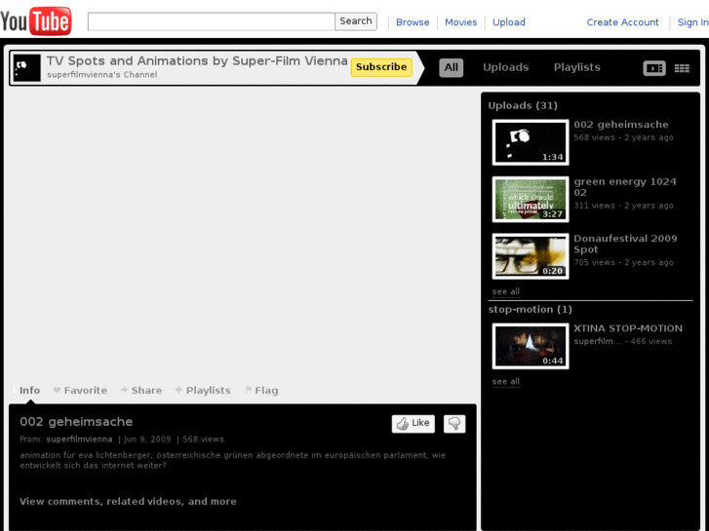Click the Search button
Image resolution: width=709 pixels, height=531 pixels.
tap(355, 21)
